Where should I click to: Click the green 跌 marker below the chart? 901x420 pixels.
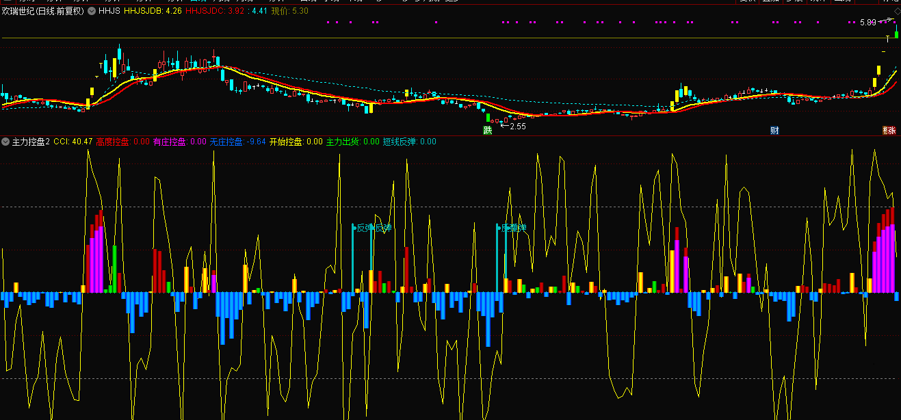pos(488,130)
